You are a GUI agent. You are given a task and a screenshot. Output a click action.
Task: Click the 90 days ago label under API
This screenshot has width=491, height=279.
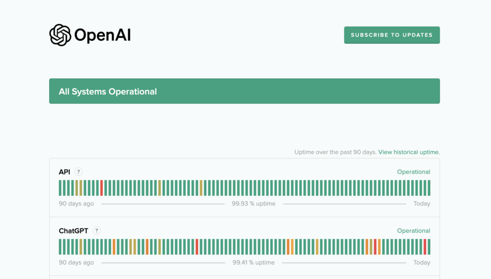76,203
